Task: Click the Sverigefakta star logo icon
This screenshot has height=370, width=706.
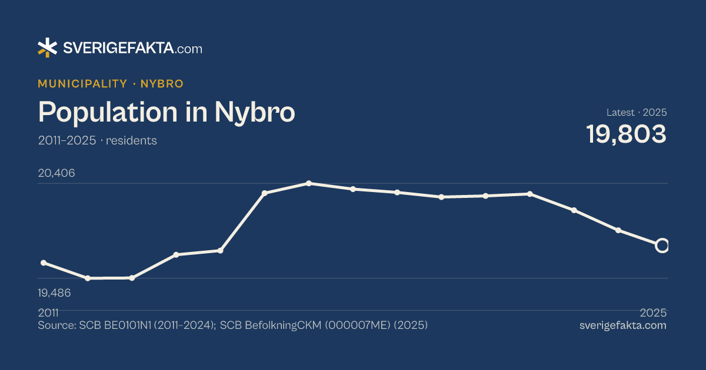Action: (x=47, y=48)
